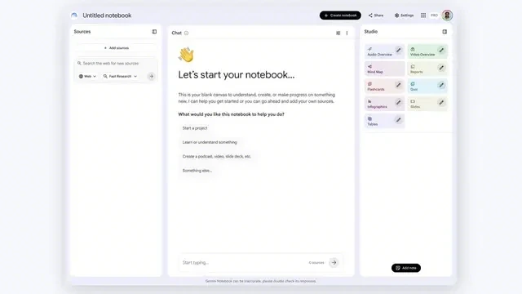Open the Google apps grid

pyautogui.click(x=423, y=16)
